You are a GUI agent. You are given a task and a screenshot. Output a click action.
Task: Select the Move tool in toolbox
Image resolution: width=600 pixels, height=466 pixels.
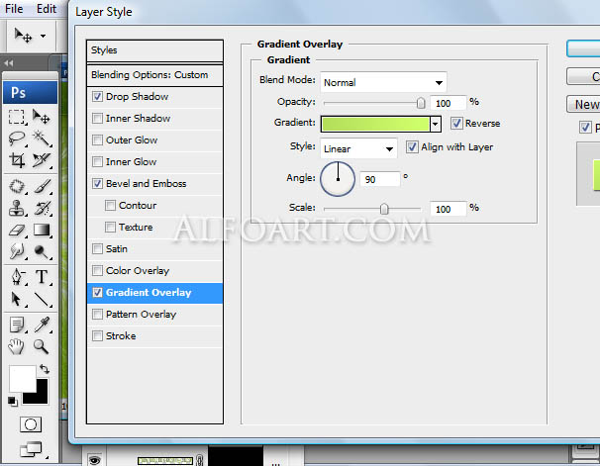point(42,117)
